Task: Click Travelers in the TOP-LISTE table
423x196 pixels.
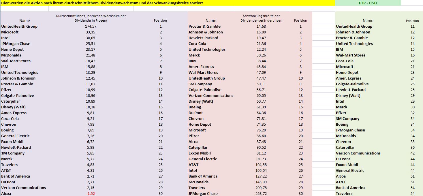Action: coord(344,193)
